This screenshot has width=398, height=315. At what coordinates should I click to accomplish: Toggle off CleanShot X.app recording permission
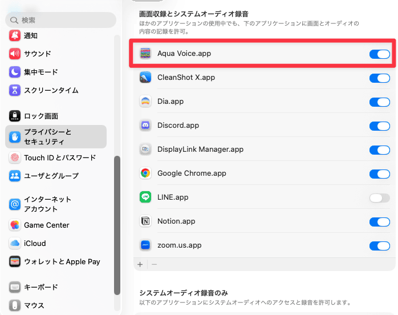(380, 78)
